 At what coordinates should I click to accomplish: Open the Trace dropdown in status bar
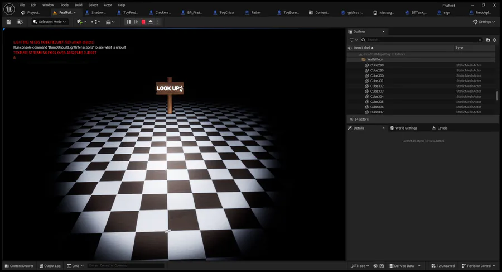[360, 266]
